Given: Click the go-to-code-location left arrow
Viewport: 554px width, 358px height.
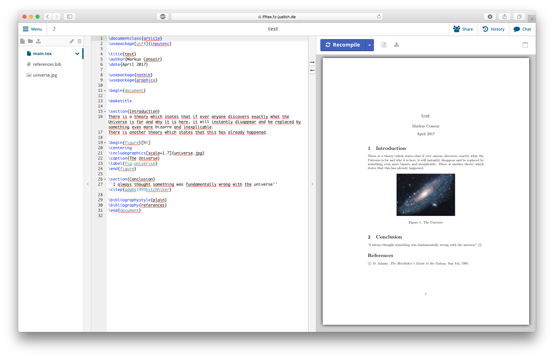Looking at the screenshot, I should pos(312,70).
